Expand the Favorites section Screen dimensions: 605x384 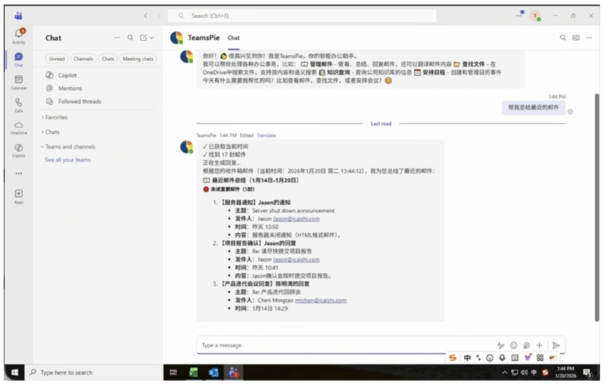coord(56,117)
